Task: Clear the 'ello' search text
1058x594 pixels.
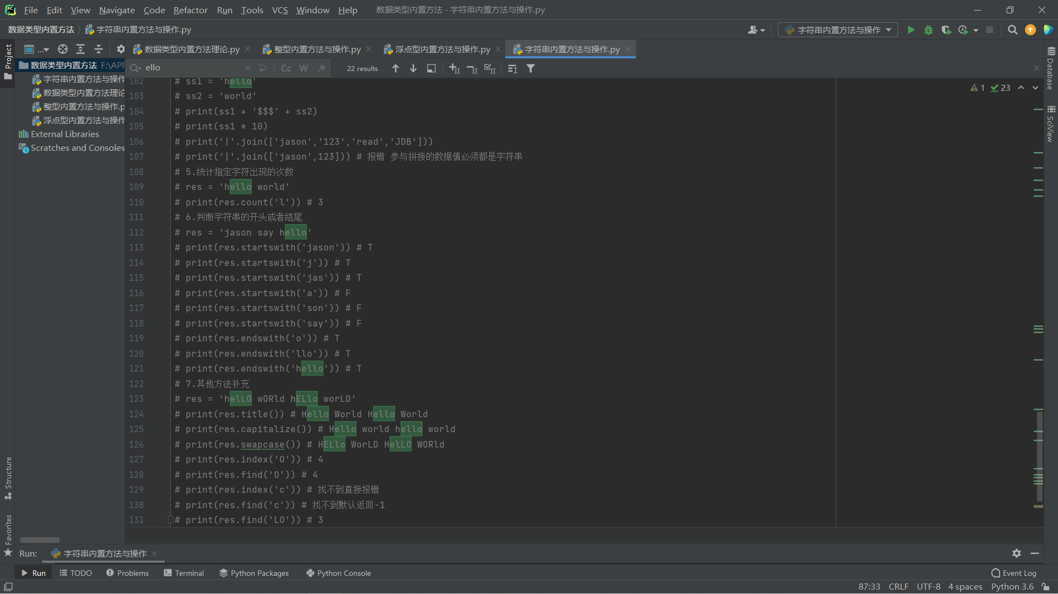Action: click(x=247, y=68)
